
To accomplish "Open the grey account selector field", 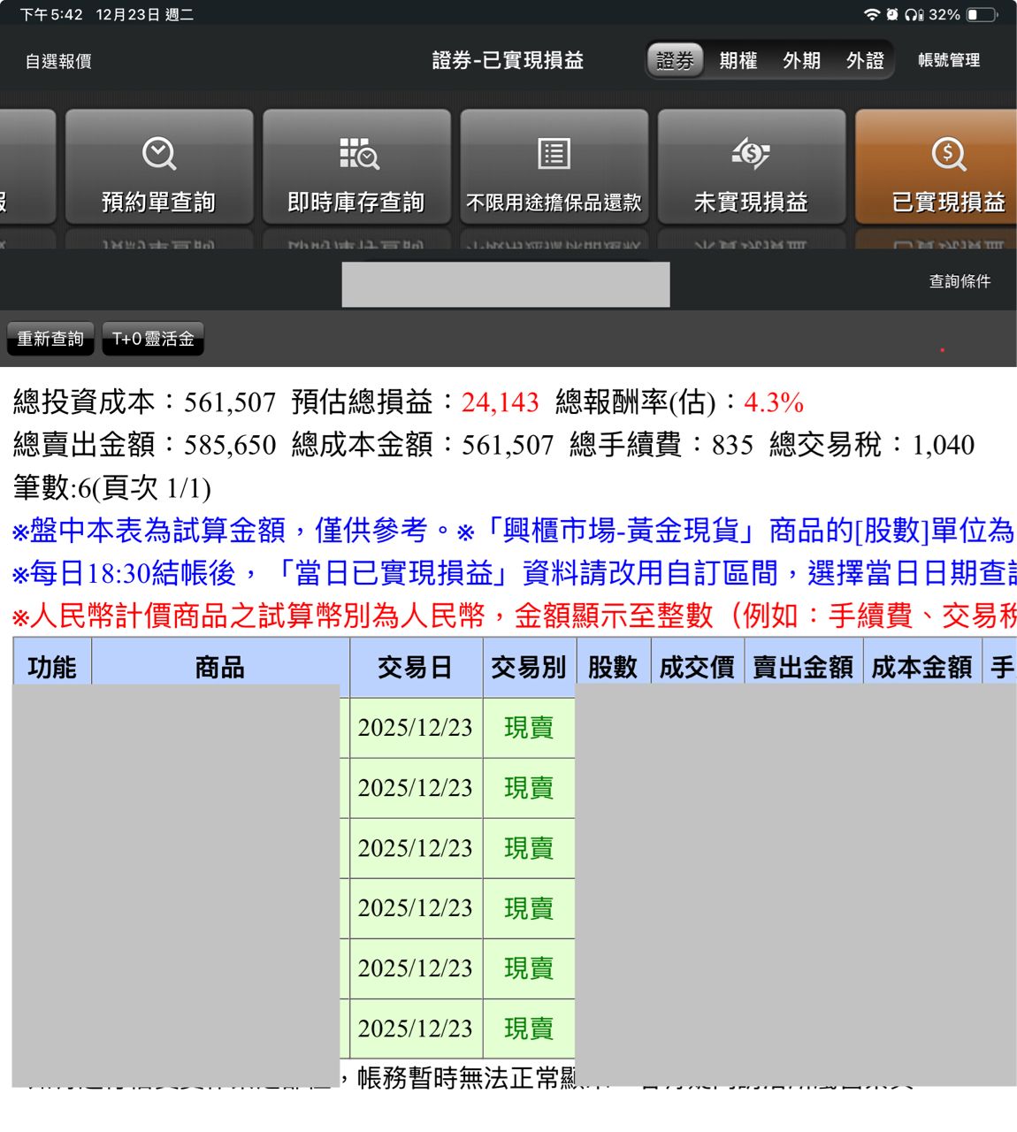I will pos(506,285).
